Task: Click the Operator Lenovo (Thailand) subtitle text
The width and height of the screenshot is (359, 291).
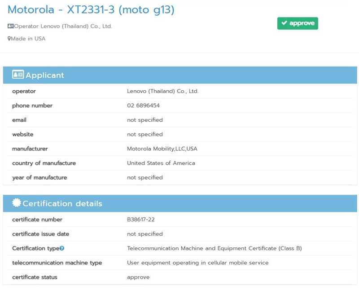Action: pyautogui.click(x=63, y=26)
